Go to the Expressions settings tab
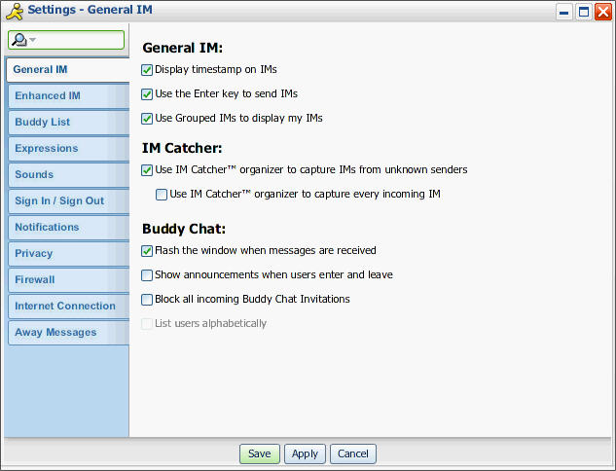Viewport: 616px width, 471px height. click(x=66, y=149)
